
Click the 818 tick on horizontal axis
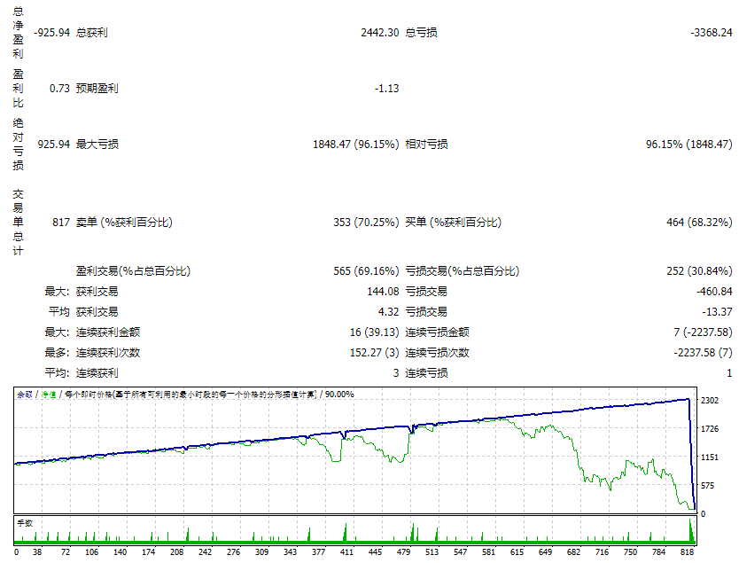687,551
